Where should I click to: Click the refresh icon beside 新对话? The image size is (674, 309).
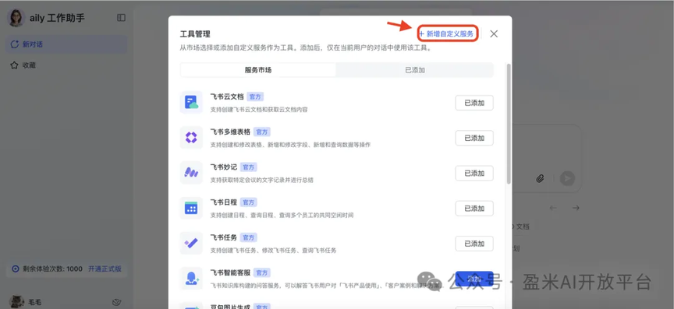pyautogui.click(x=15, y=44)
